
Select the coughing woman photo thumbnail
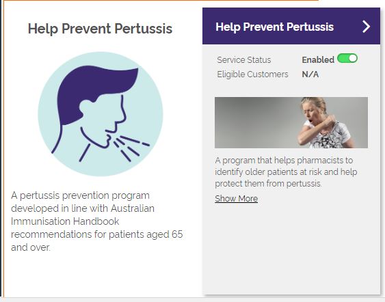pyautogui.click(x=291, y=122)
